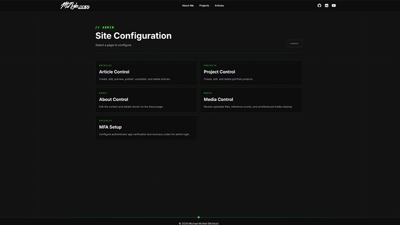Click the McNylo.dev site logo

(74, 5)
